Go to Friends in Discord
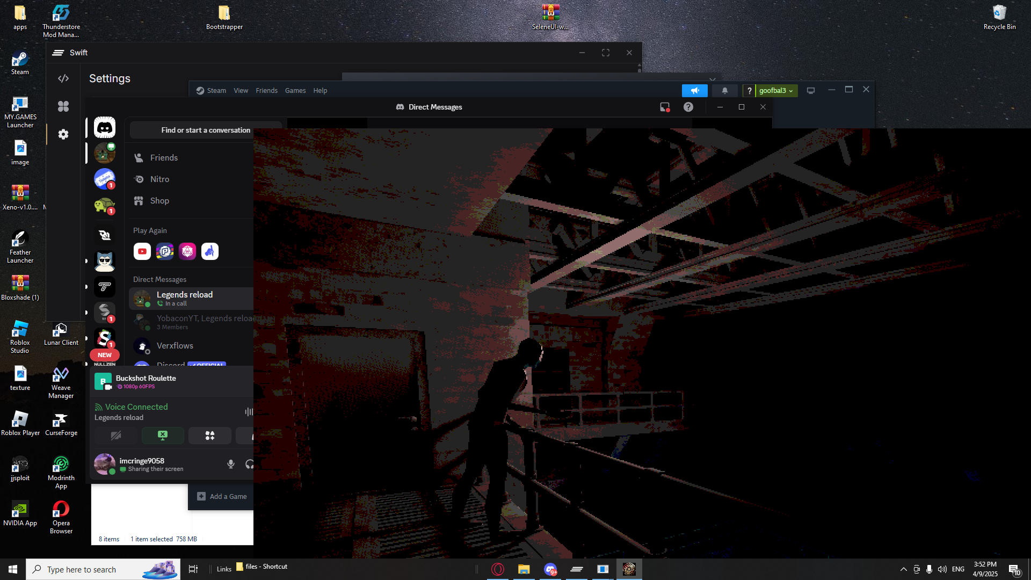The image size is (1031, 580). coord(191,158)
